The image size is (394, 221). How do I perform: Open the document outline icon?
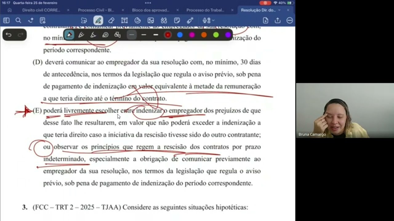42,21
